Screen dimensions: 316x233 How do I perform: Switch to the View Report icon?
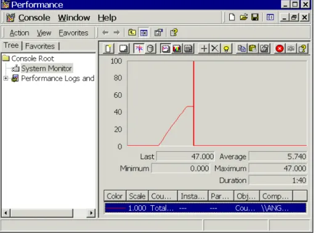(188, 49)
